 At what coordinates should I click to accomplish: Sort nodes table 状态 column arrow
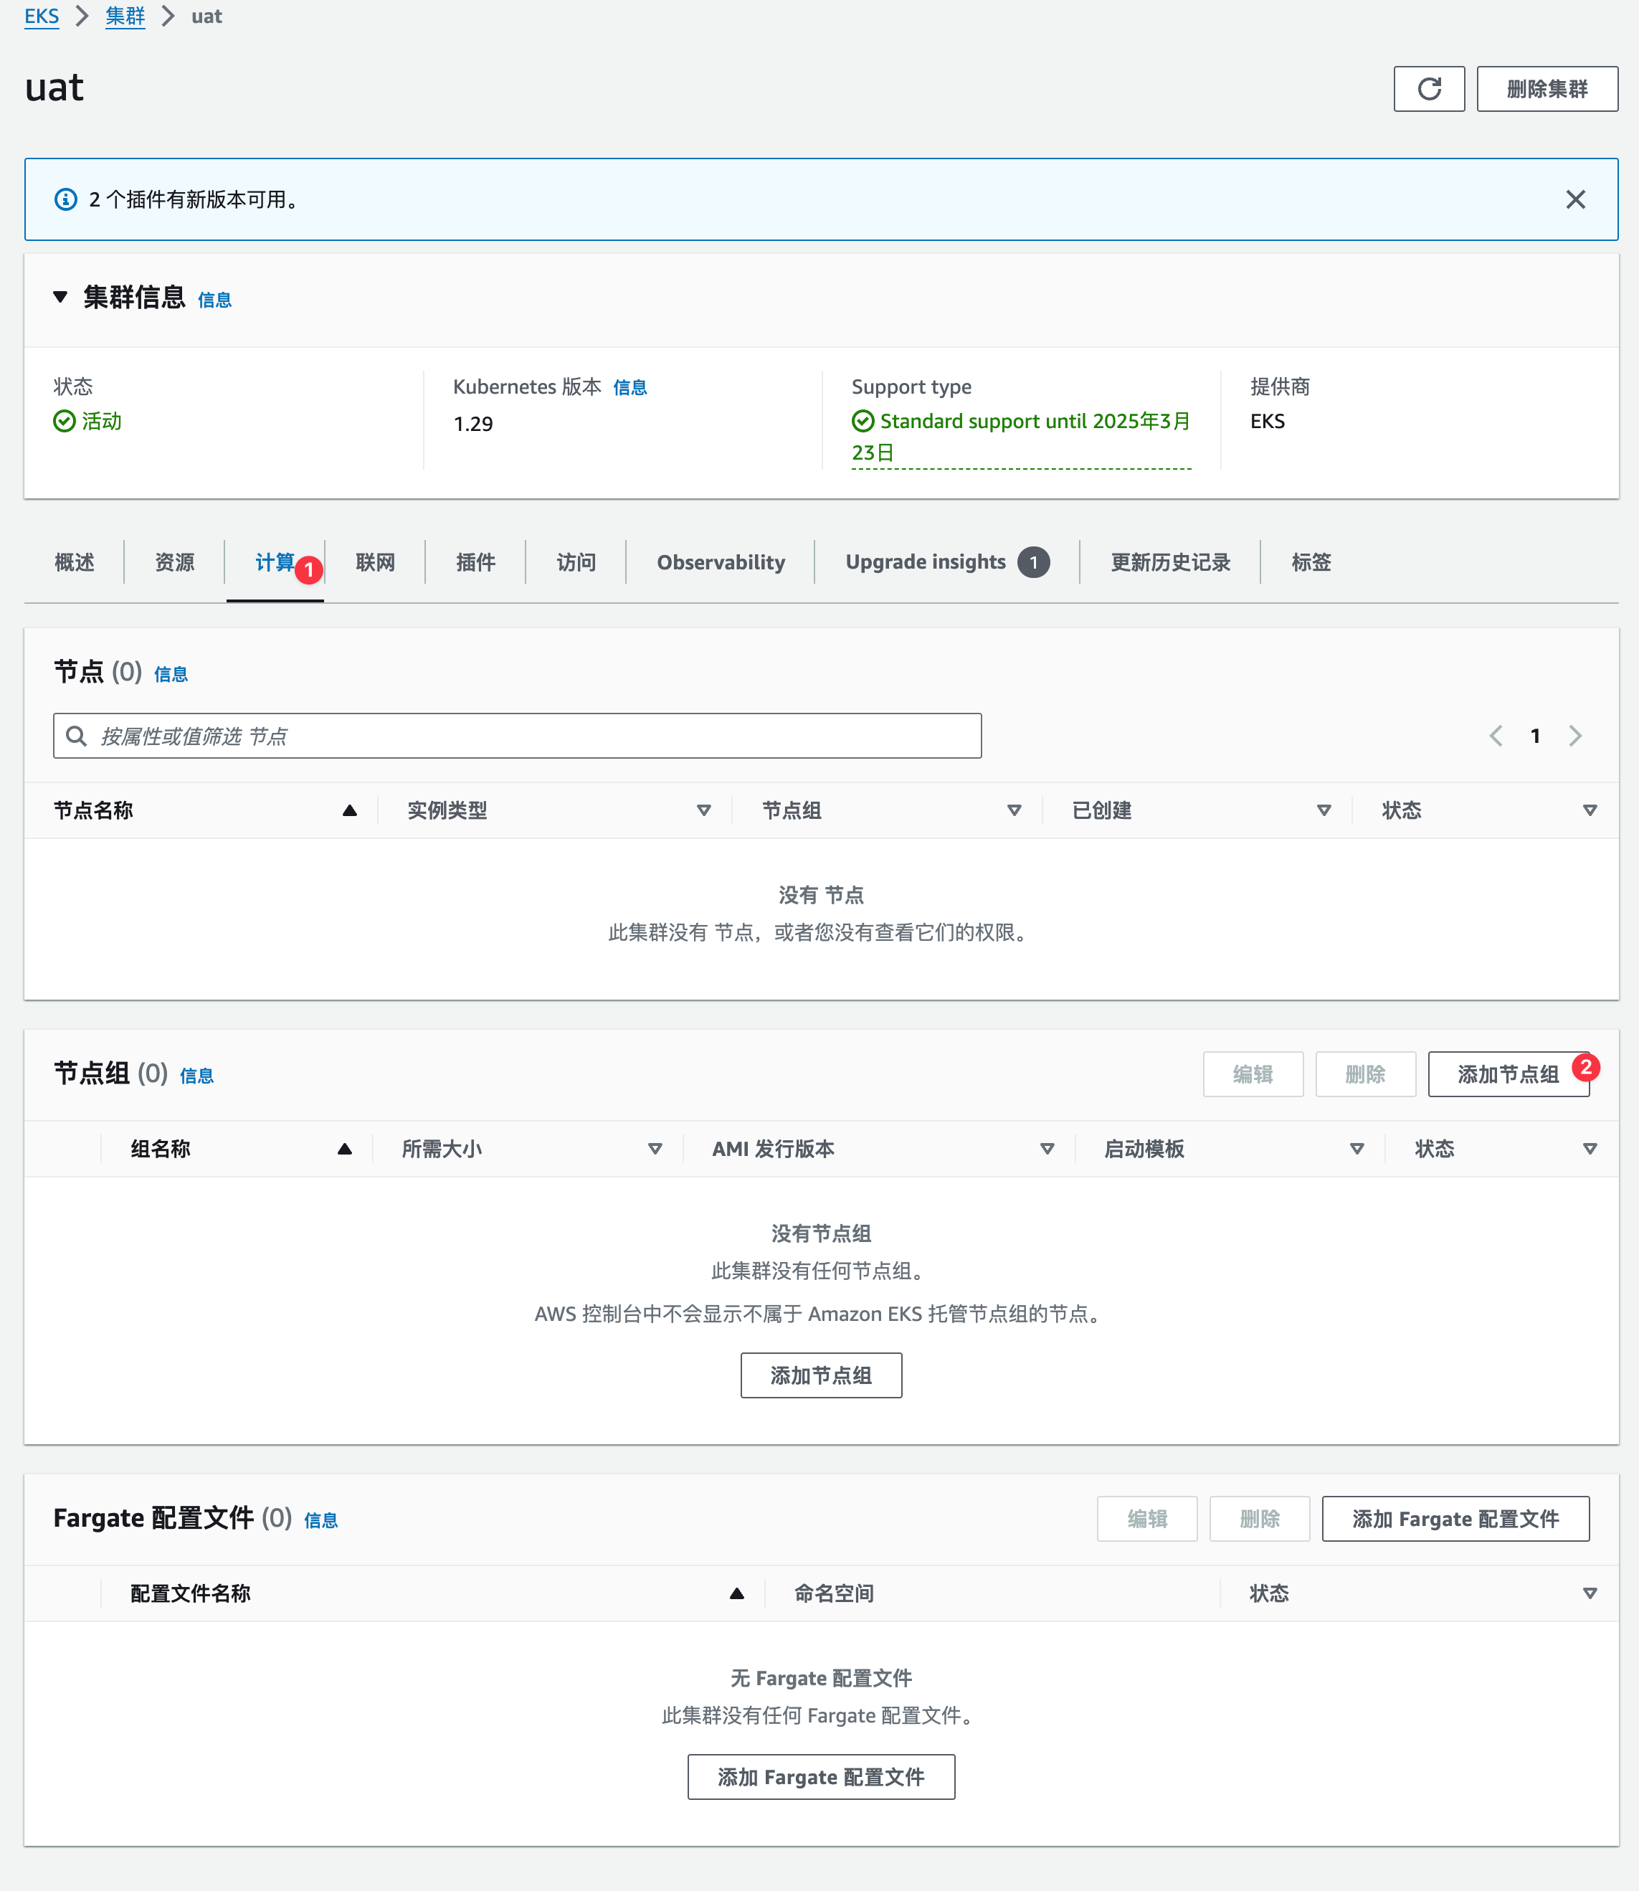tap(1590, 810)
